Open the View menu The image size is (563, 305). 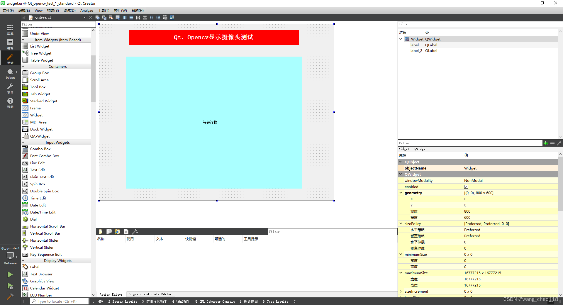(x=38, y=11)
